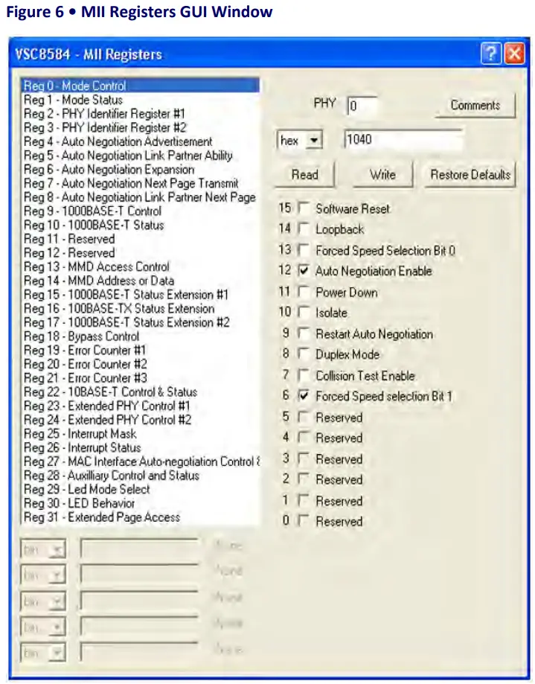Select Reg 31 - Extended Page Access
The width and height of the screenshot is (535, 684).
(x=141, y=517)
